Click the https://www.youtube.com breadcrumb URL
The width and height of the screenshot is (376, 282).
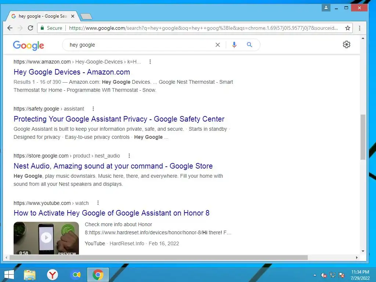pos(42,203)
